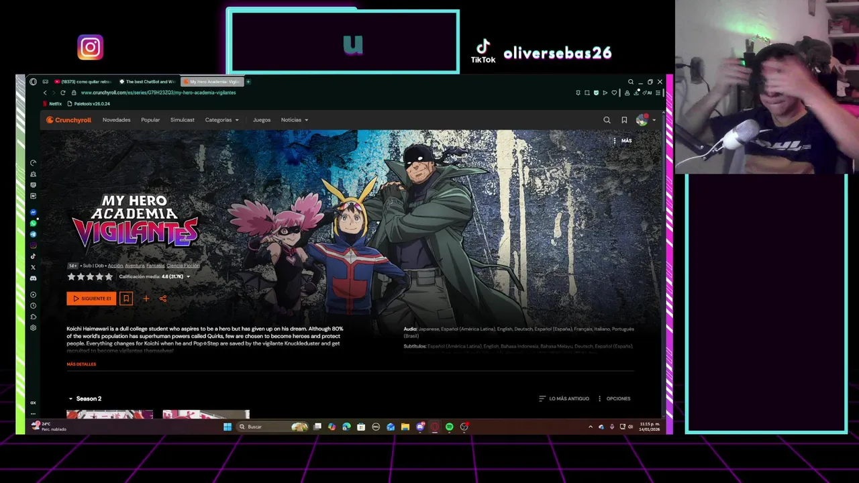
Task: Show hidden system tray icons
Action: click(x=591, y=427)
